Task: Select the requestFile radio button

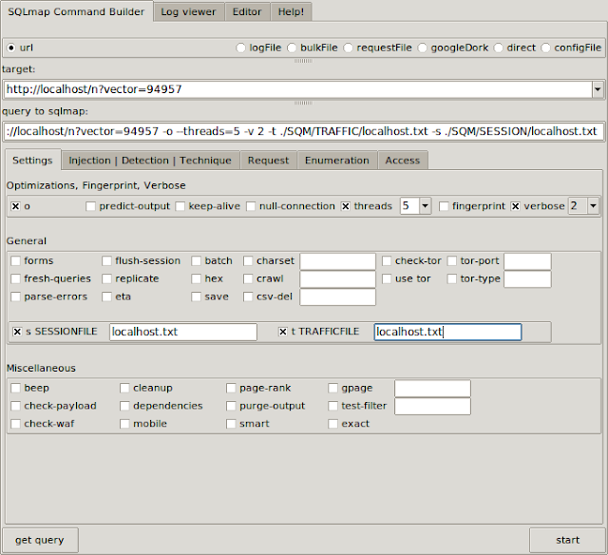Action: tap(349, 48)
